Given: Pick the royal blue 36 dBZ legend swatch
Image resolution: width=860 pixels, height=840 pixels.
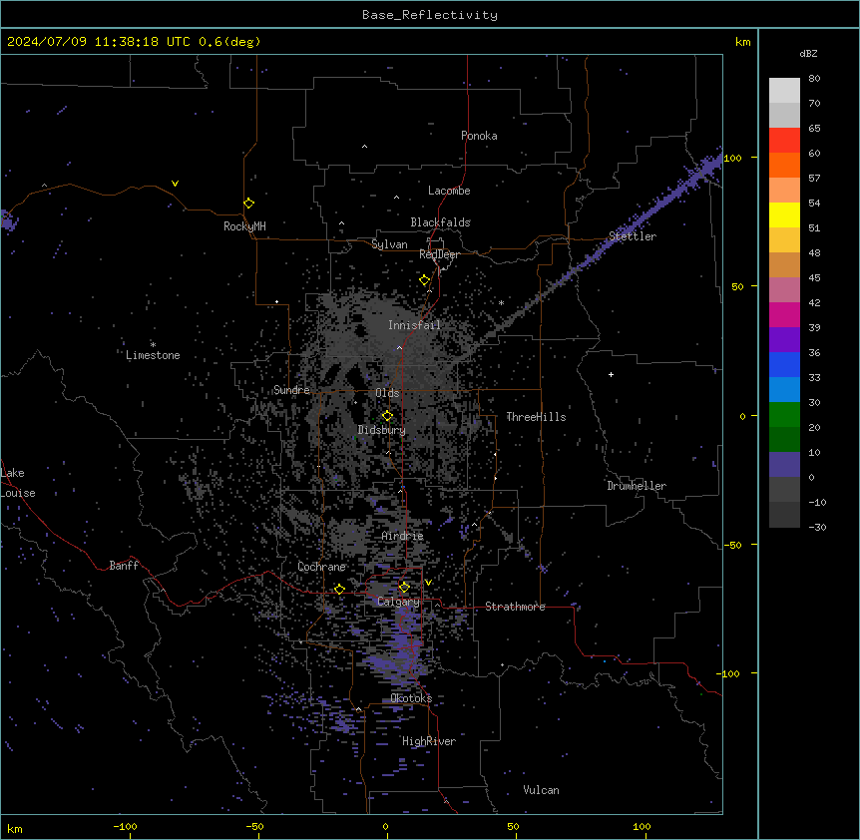Looking at the screenshot, I should point(784,364).
